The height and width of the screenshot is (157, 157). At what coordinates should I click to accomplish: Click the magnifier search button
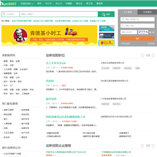coord(106,14)
